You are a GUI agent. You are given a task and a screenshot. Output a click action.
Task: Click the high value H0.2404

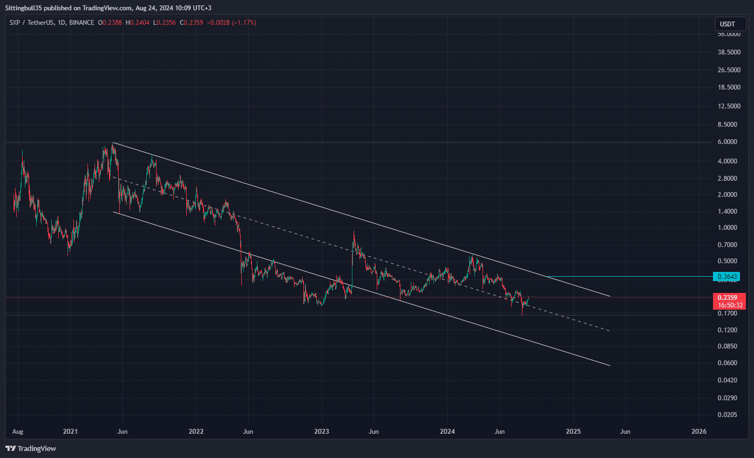tap(137, 23)
